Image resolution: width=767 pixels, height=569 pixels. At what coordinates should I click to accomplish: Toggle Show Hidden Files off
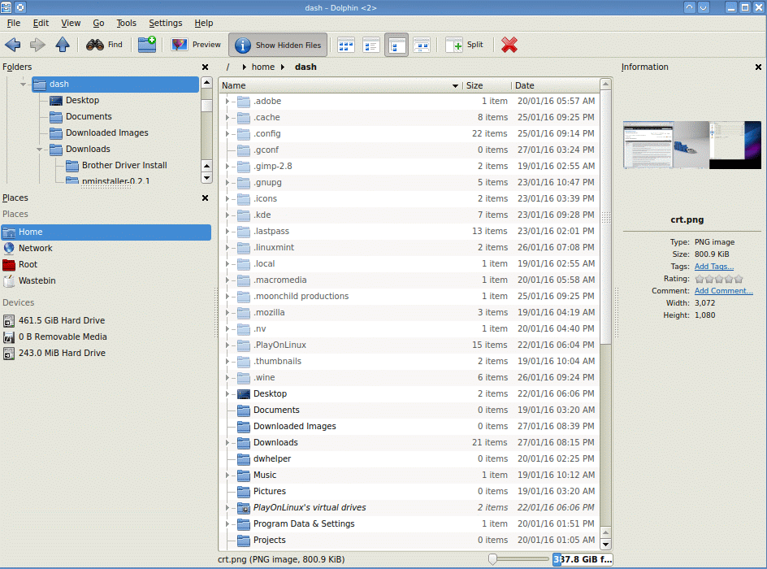(279, 46)
